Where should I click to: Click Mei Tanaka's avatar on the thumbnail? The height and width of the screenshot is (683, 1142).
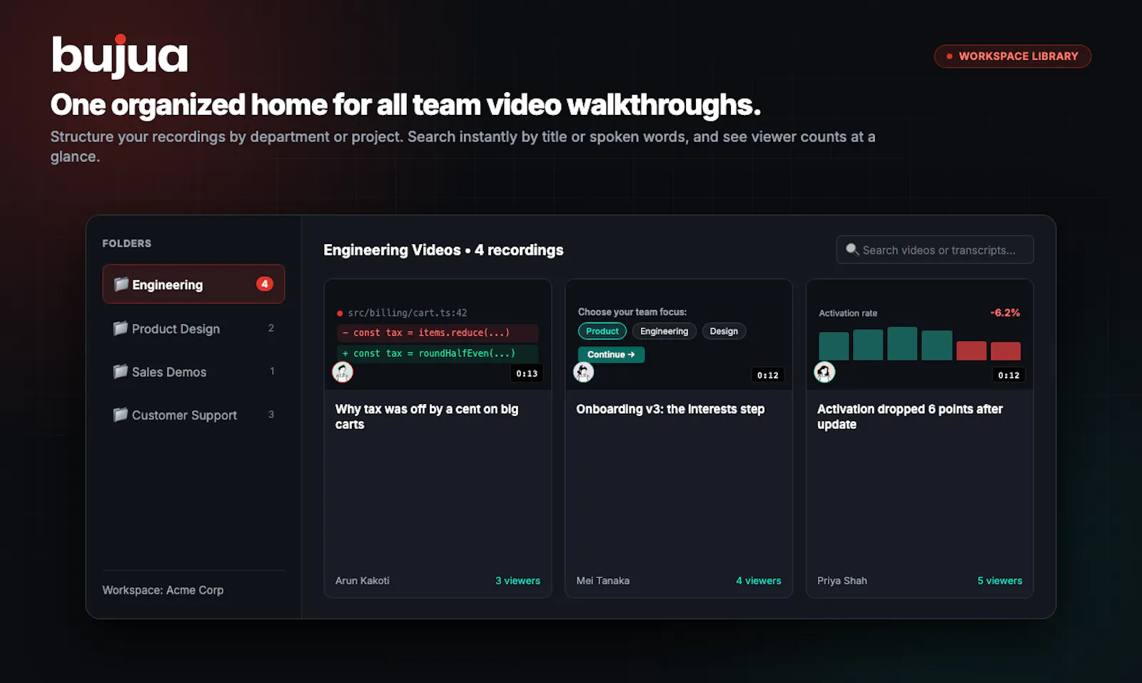[584, 372]
